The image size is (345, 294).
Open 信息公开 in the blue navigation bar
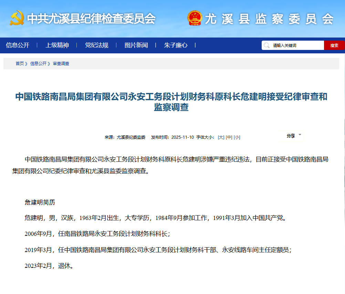(18, 45)
